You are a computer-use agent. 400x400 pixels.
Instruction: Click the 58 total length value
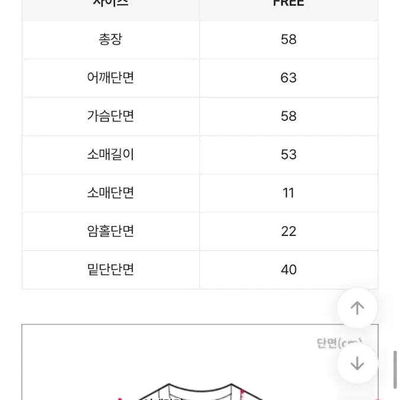289,40
